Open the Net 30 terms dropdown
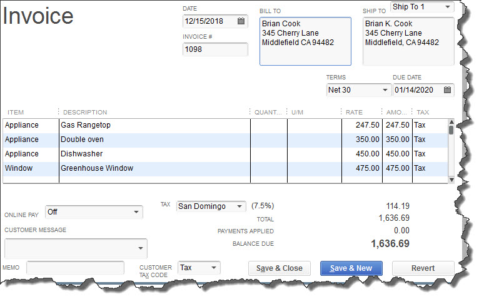 click(x=385, y=90)
